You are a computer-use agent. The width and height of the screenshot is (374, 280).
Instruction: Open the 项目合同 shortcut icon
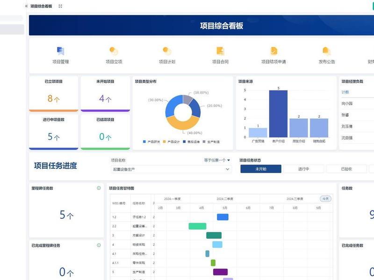220,51
